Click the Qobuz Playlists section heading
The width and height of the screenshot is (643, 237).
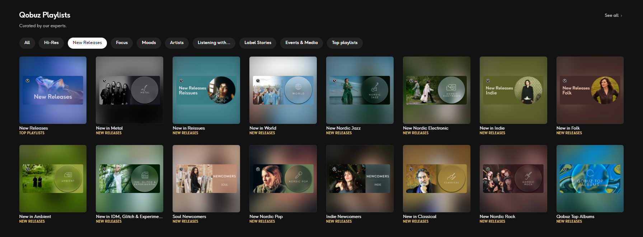coord(45,15)
